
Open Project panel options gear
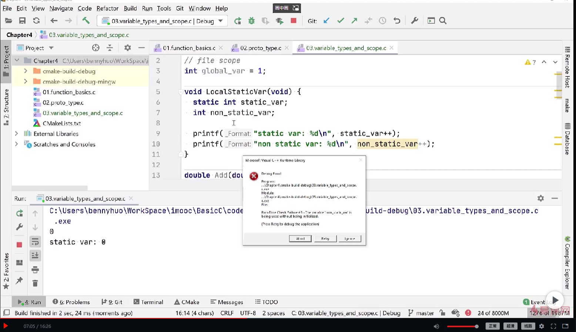point(128,48)
